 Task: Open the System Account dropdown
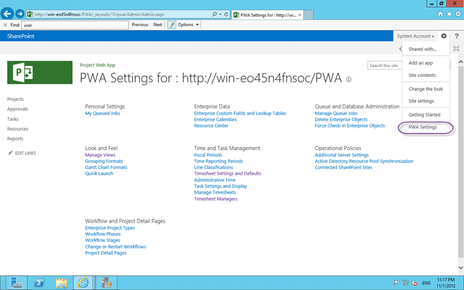(415, 36)
